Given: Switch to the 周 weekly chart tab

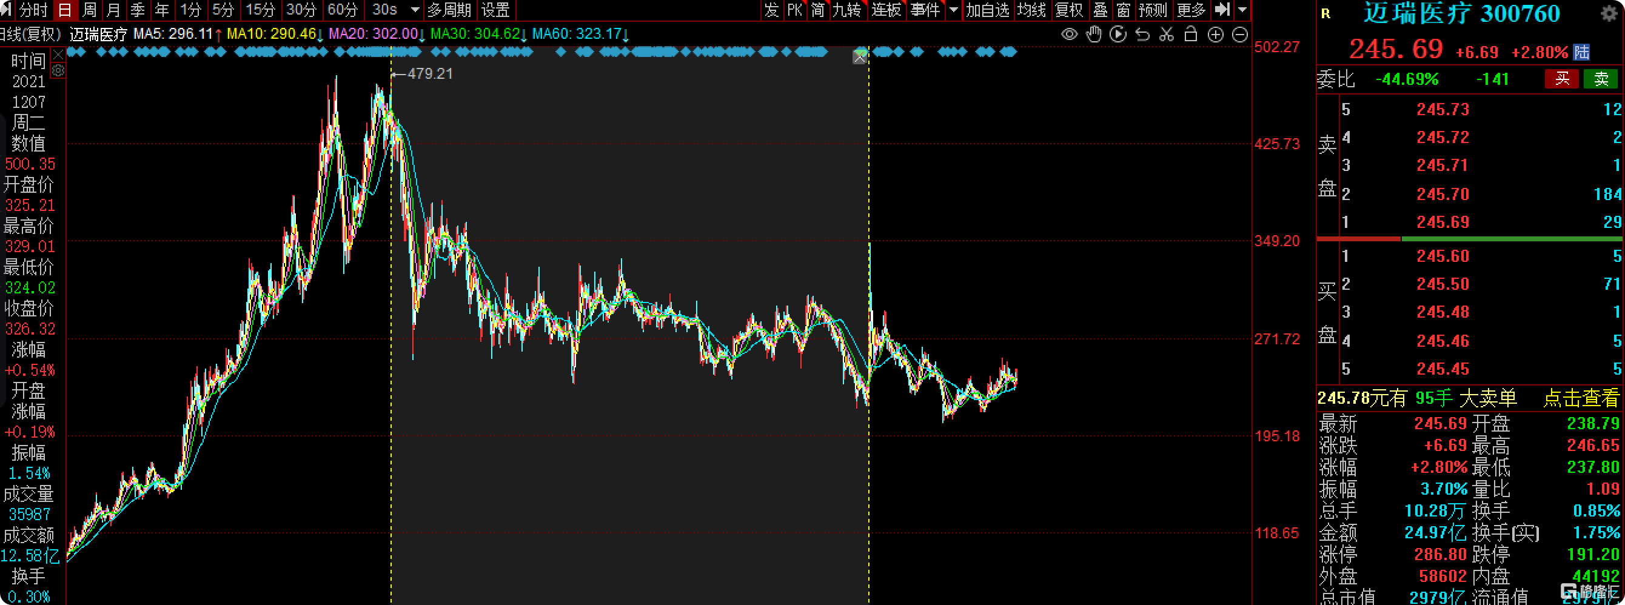Looking at the screenshot, I should (x=90, y=10).
